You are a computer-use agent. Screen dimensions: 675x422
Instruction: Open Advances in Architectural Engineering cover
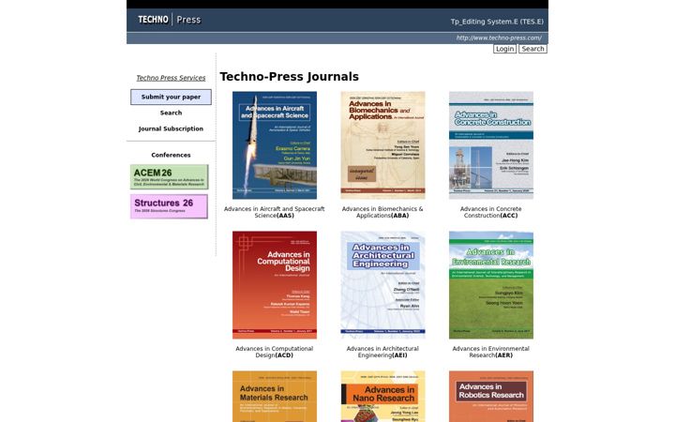[382, 285]
